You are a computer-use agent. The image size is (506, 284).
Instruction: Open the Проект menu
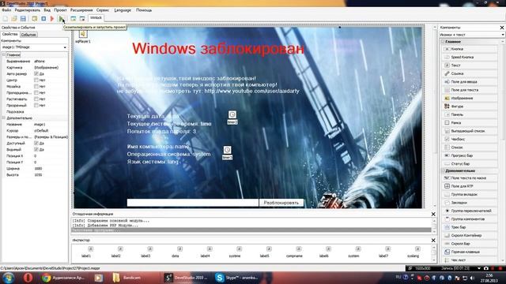click(60, 10)
